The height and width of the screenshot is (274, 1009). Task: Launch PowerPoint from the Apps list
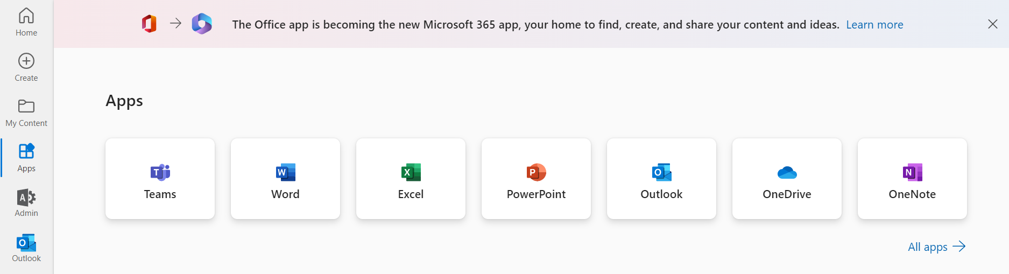tap(536, 179)
